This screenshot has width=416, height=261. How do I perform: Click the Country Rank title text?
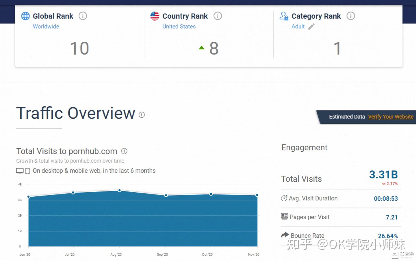(x=185, y=16)
